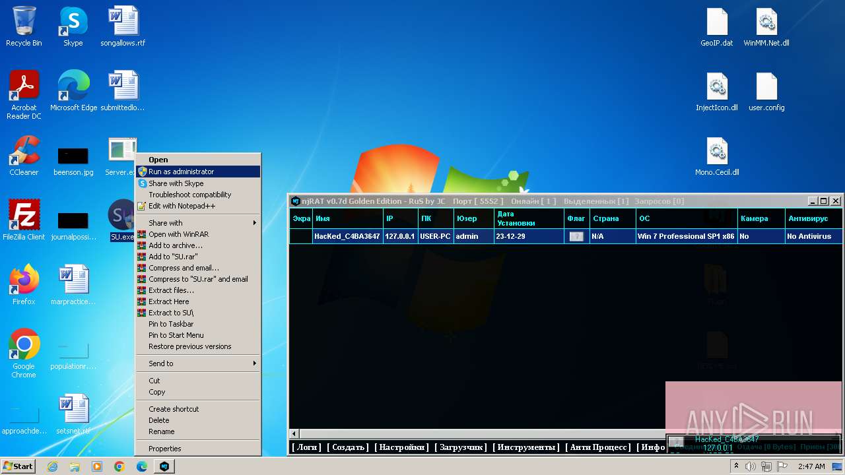The image size is (845, 475).
Task: Show hidden system tray icons
Action: point(737,466)
